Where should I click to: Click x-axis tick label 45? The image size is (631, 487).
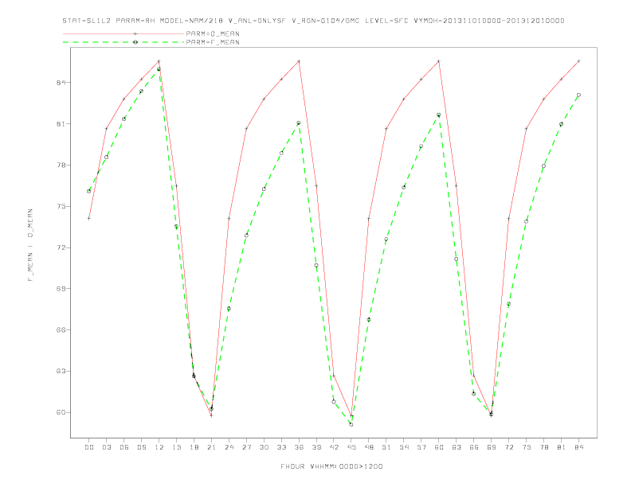(351, 447)
